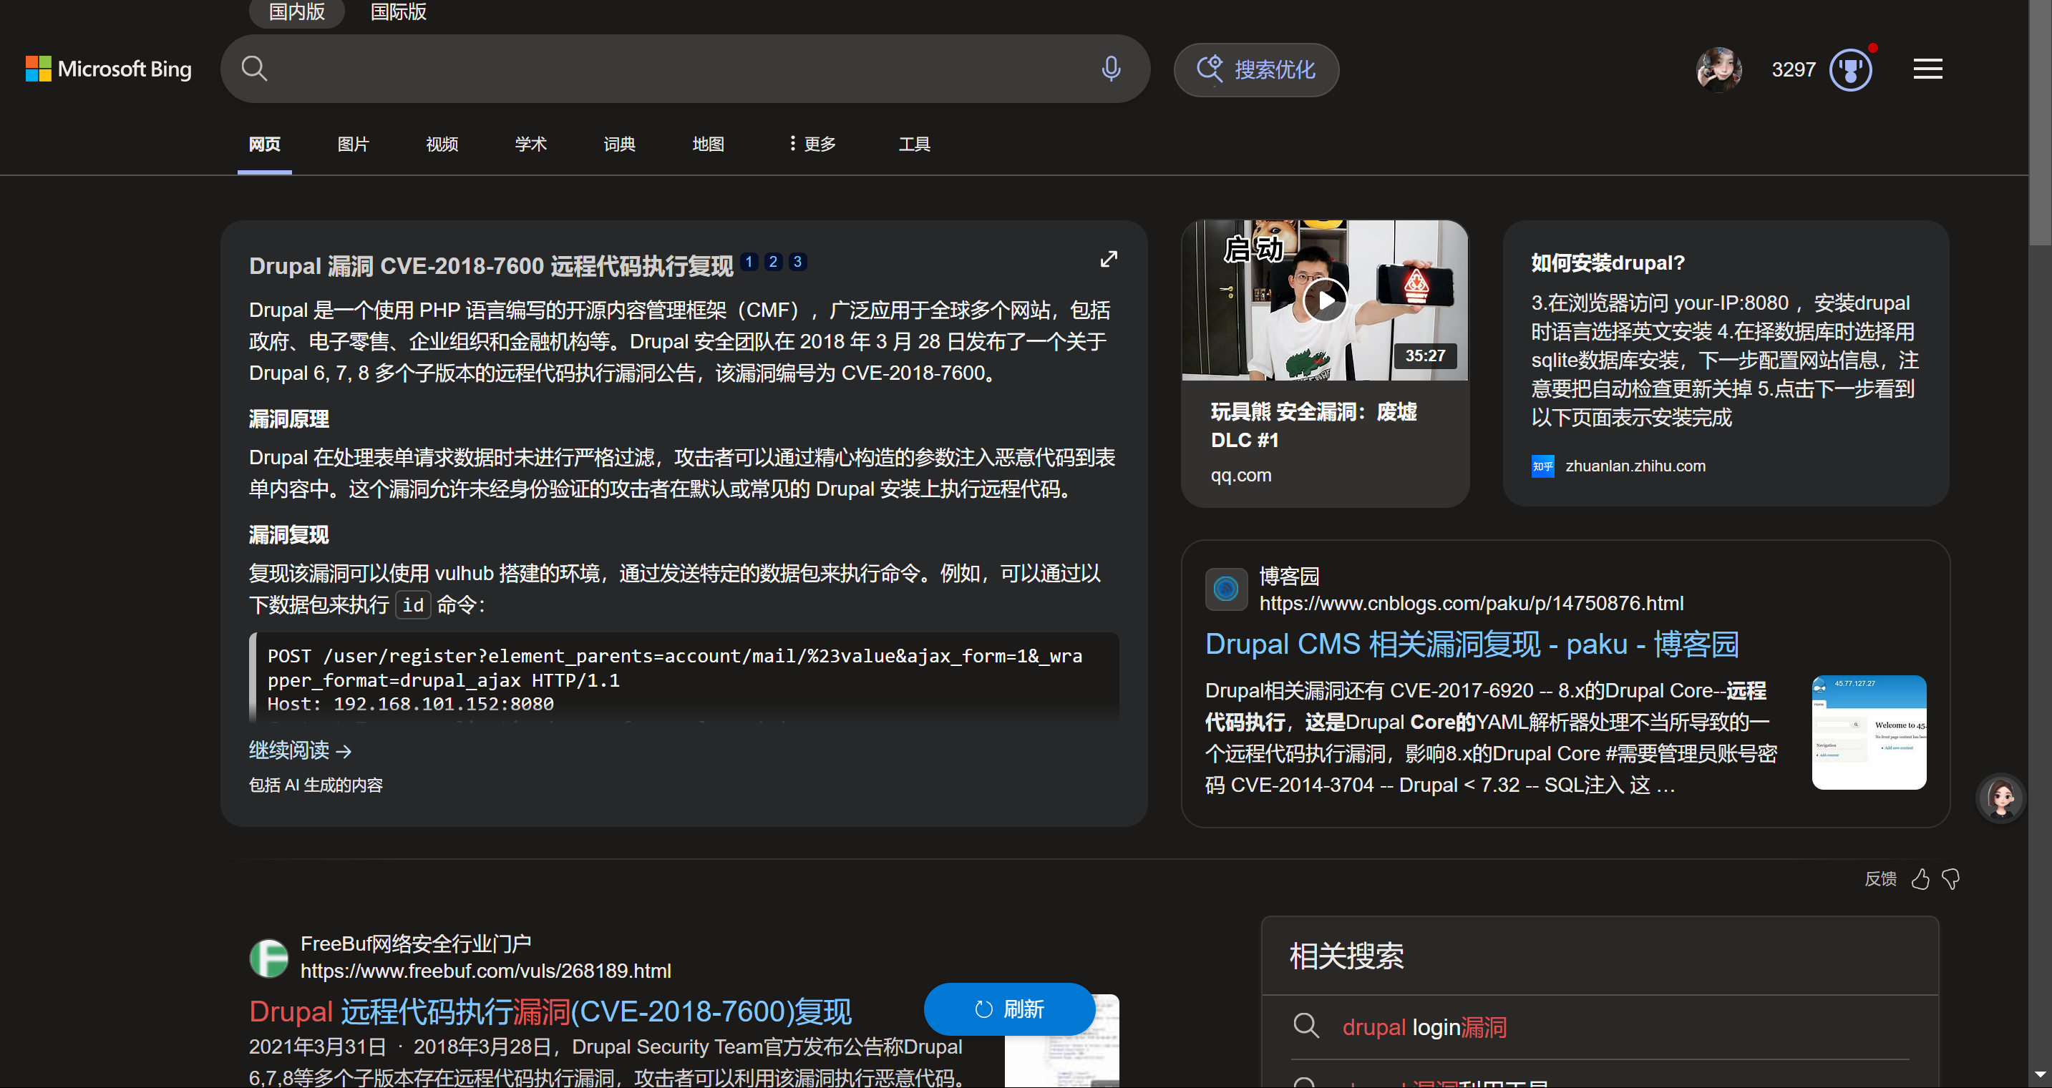
Task: Switch to 国内版 search mode
Action: 296,12
